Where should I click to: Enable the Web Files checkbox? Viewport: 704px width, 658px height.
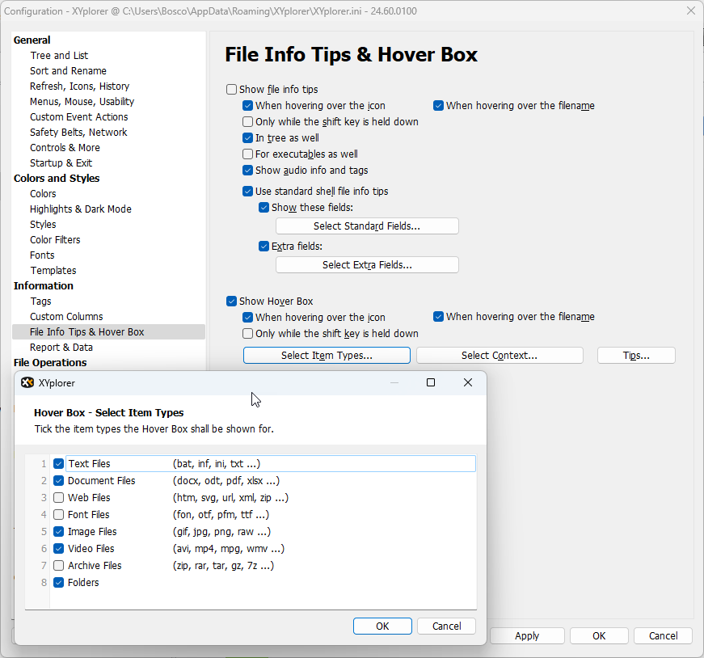[59, 498]
